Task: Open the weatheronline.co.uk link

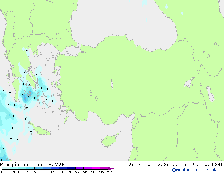Action: click(x=194, y=170)
